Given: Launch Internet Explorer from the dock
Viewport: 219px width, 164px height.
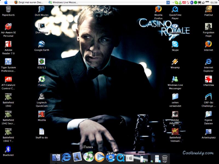Looking at the screenshot, I should point(66,157).
